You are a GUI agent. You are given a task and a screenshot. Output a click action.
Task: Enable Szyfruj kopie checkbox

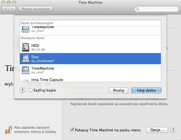[30, 90]
